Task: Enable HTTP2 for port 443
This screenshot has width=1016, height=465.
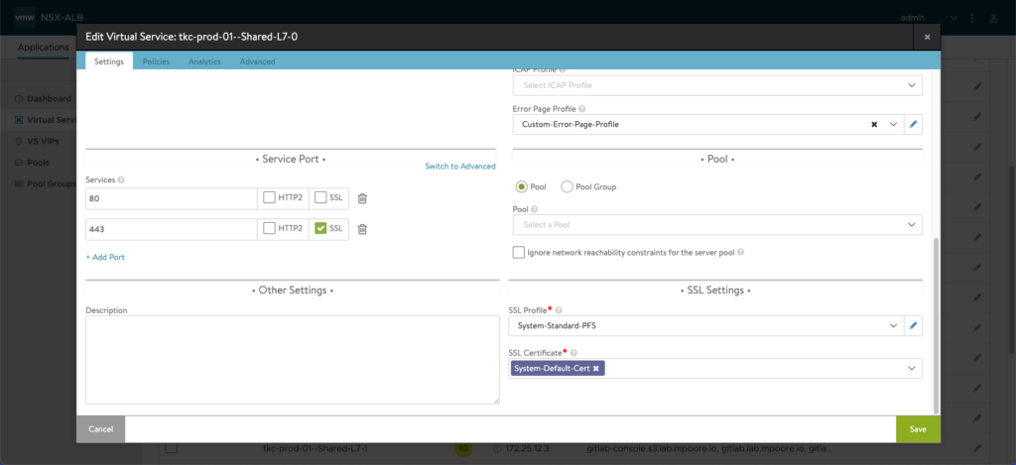Action: [269, 228]
